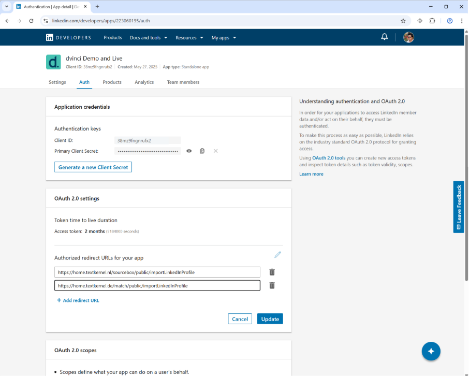Bookmark this page with the star icon
Screen dimensions: 469x376
pos(403,21)
